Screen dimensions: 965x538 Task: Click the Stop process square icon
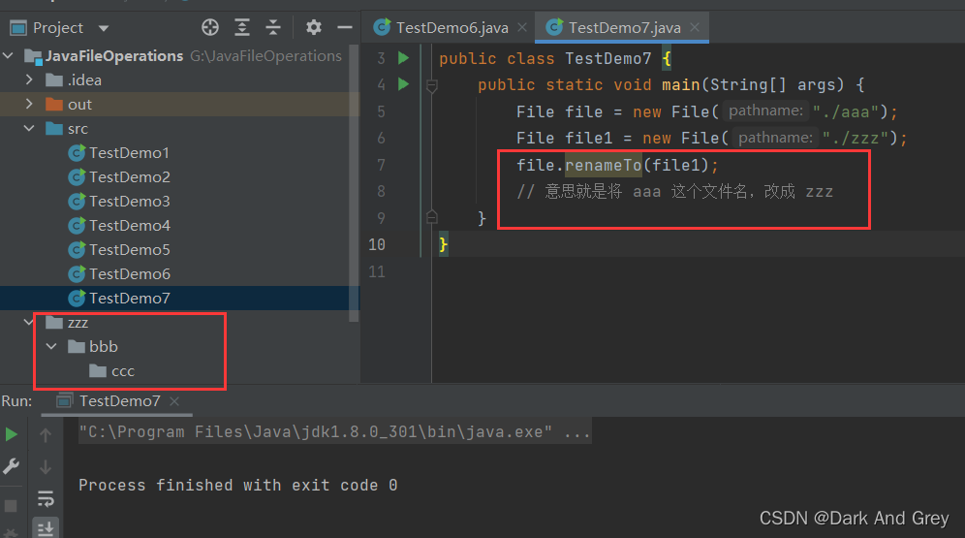point(11,506)
